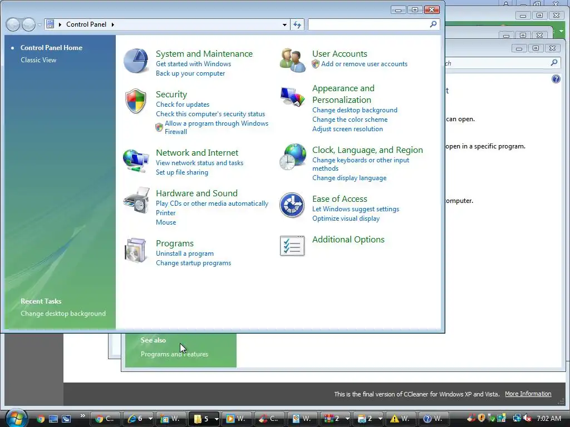Click Programs and Features in background See also

tap(174, 354)
